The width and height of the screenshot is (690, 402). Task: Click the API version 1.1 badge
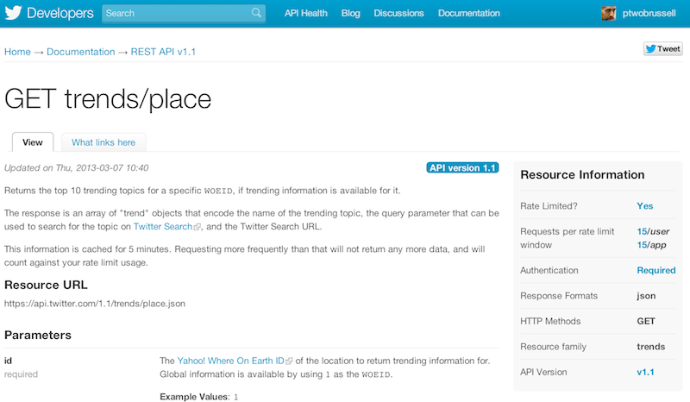(x=462, y=167)
